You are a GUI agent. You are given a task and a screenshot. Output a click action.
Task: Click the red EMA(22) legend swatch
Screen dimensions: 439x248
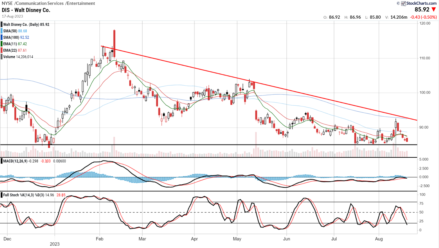(x=1, y=50)
